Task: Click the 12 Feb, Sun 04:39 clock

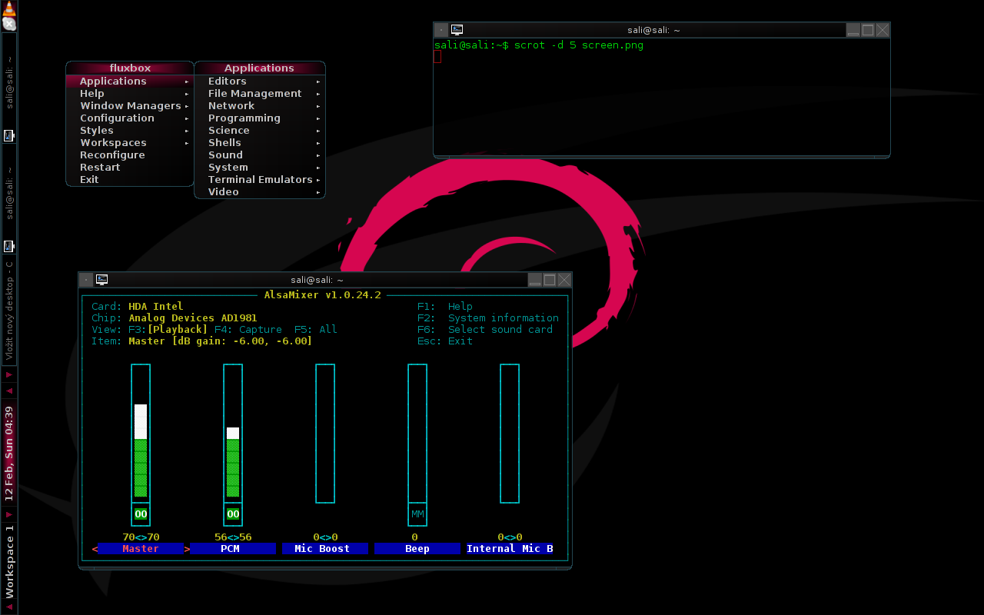Action: 9,452
